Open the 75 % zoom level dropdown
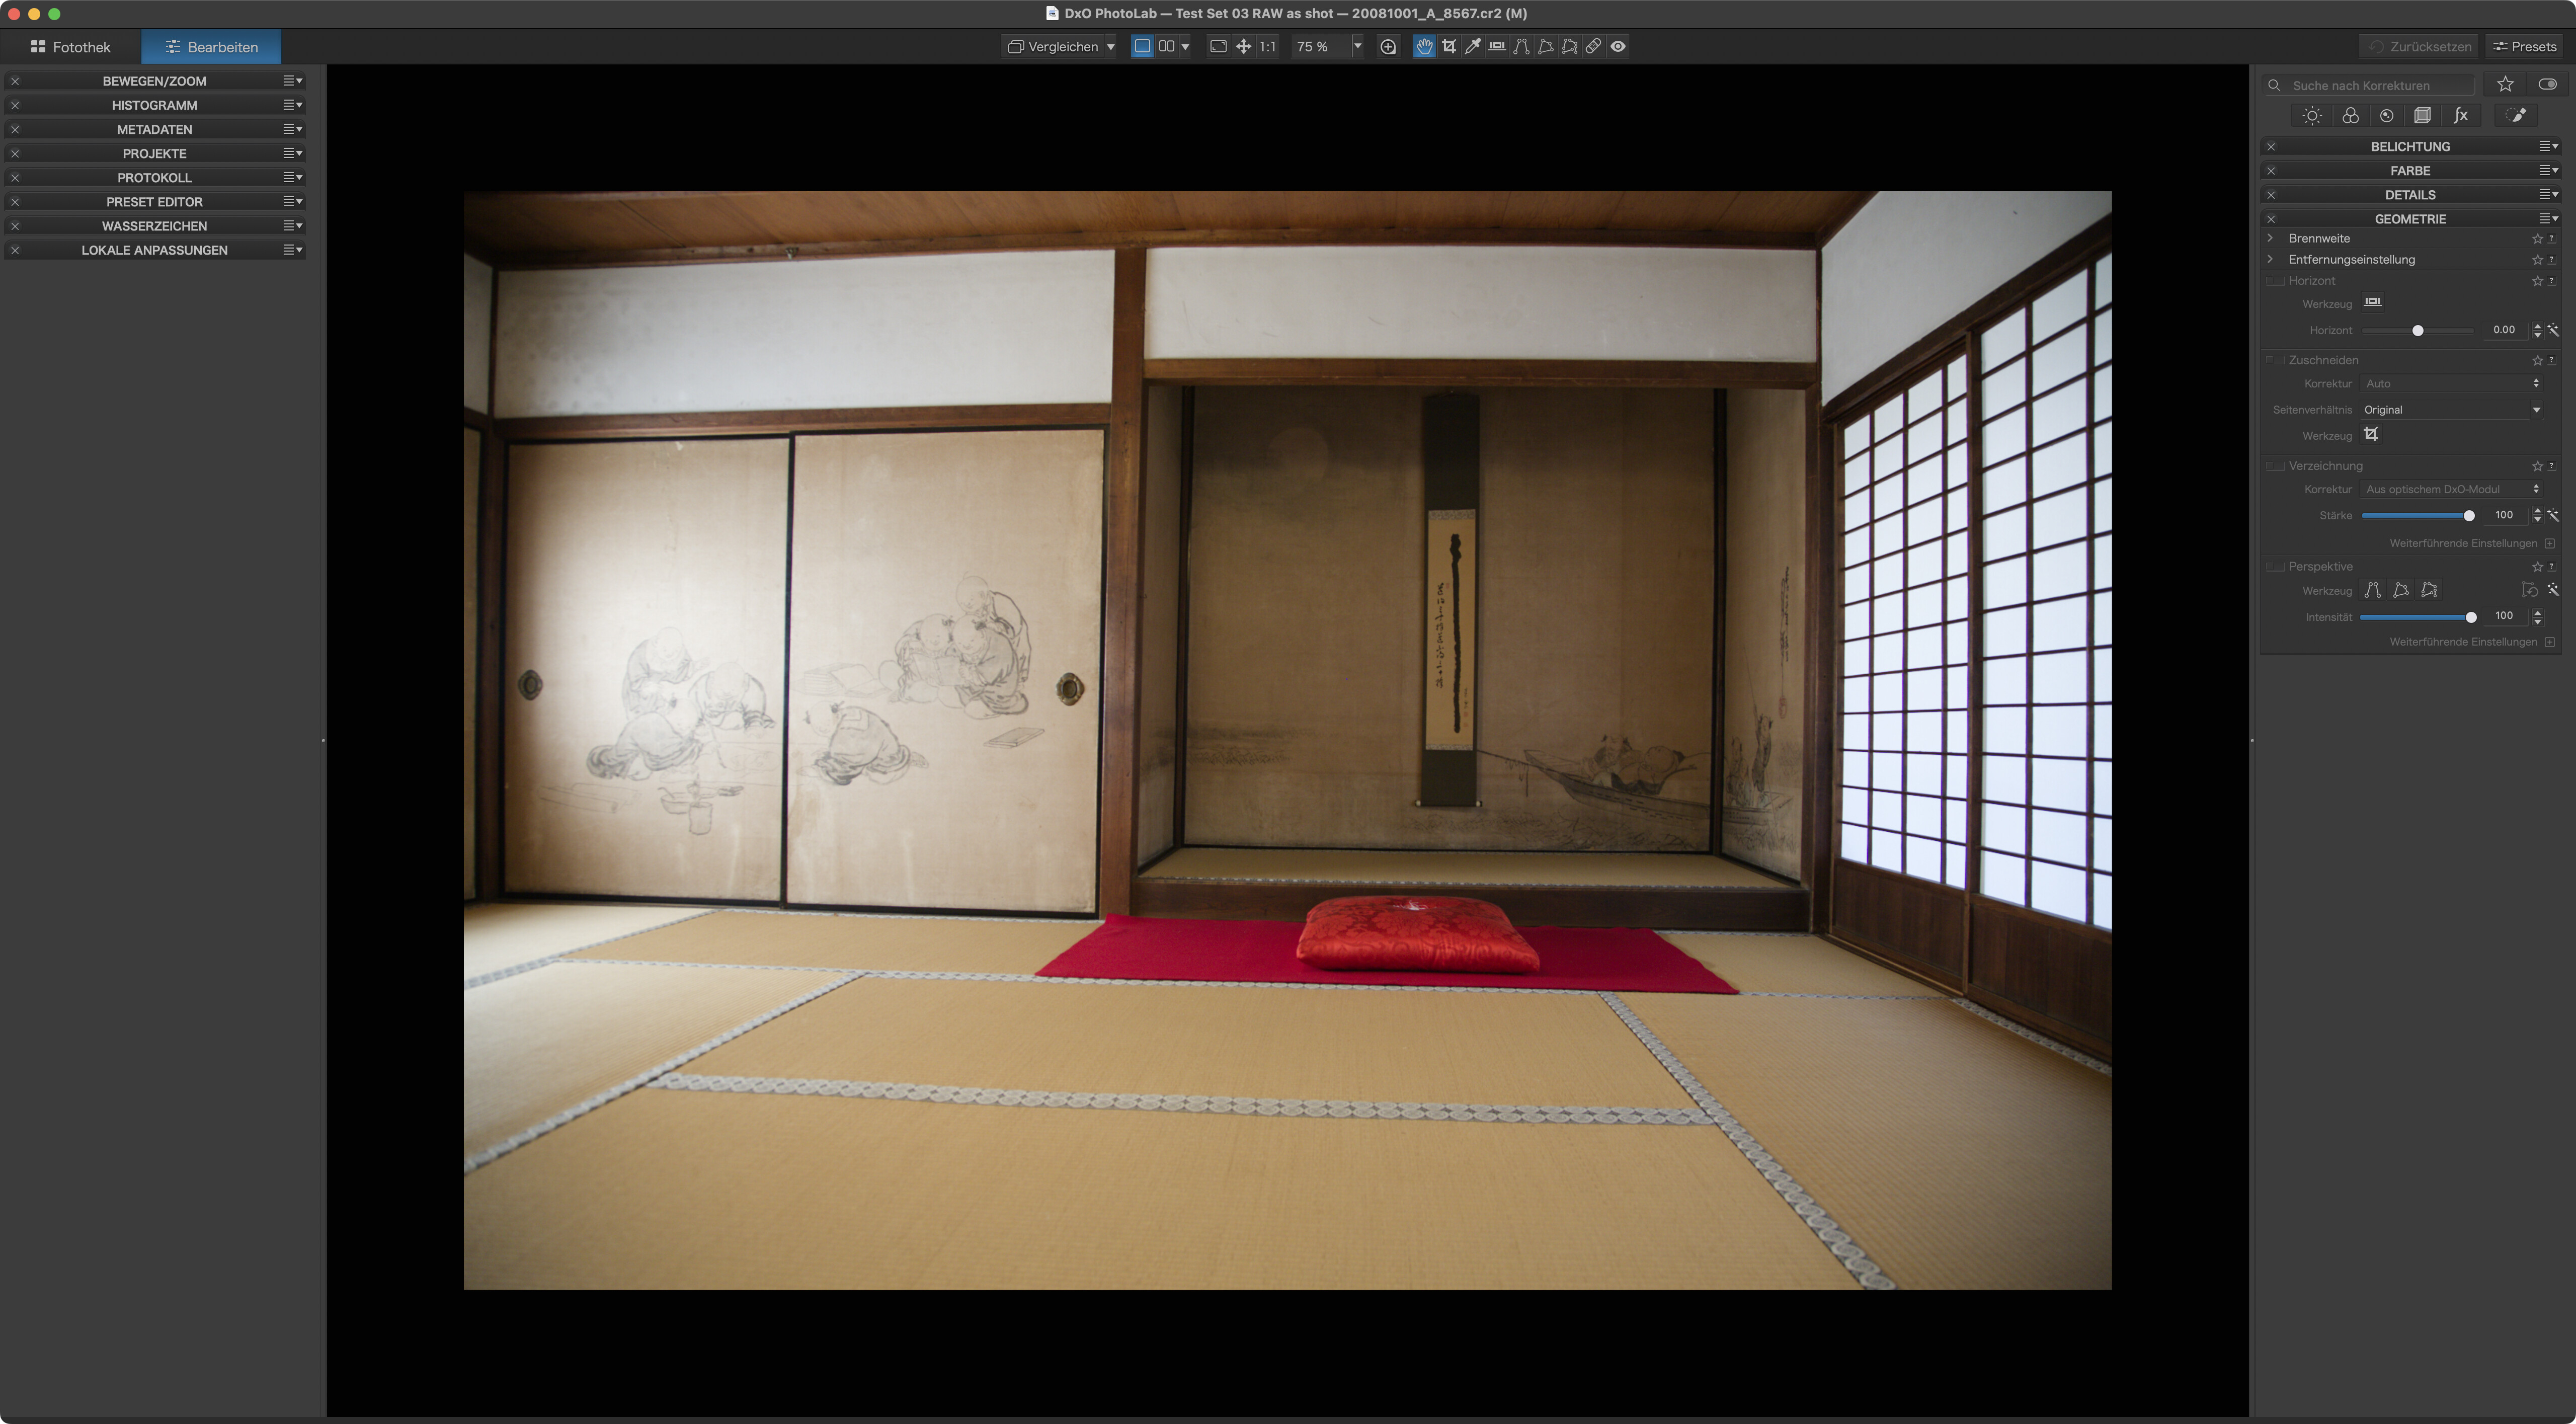 click(x=1357, y=46)
